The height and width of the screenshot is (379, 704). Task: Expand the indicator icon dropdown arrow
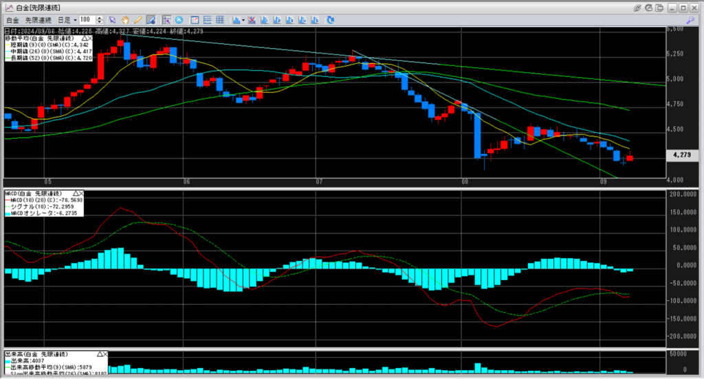coord(243,20)
